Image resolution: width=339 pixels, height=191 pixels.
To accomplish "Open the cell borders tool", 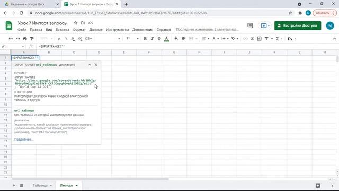I will point(184,39).
